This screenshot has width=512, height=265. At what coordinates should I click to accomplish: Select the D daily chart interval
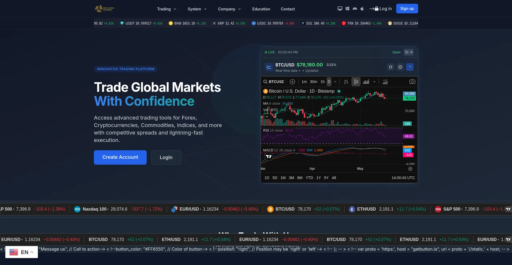pyautogui.click(x=329, y=82)
